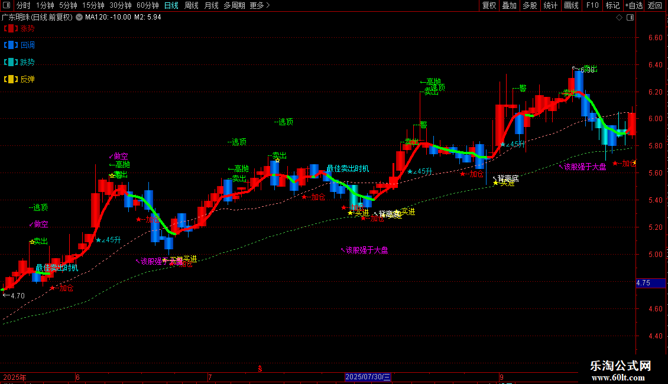Open 多周期 multi-period view

click(x=234, y=5)
